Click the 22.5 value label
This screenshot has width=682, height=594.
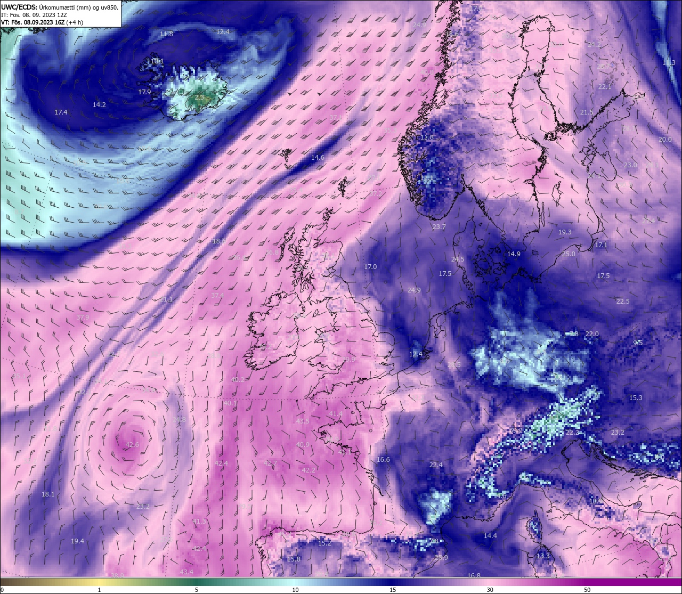click(623, 302)
